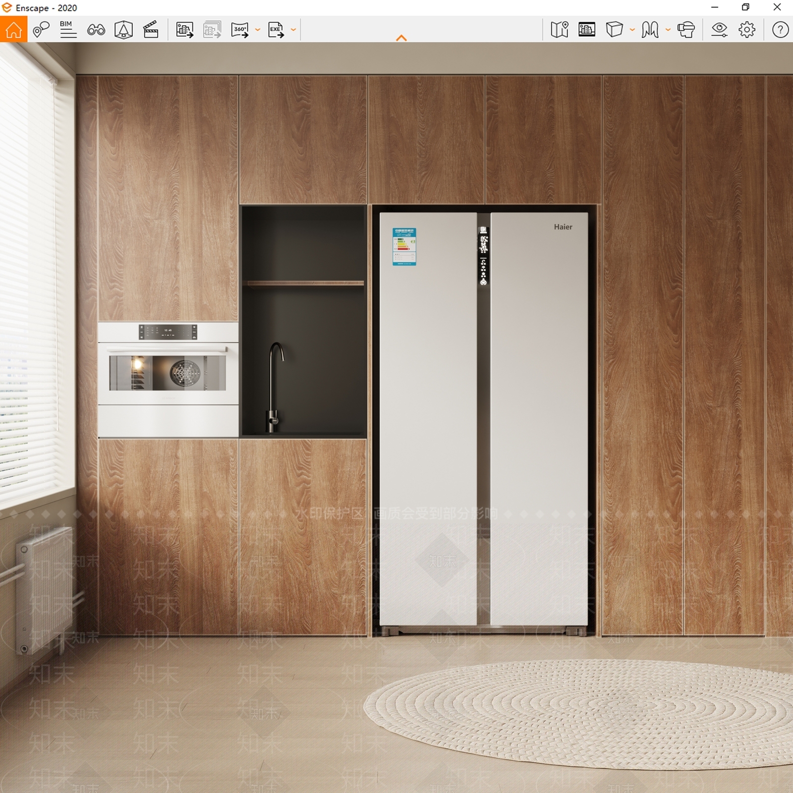This screenshot has height=793, width=793.
Task: Toggle the mini map with location pin
Action: coord(560,30)
